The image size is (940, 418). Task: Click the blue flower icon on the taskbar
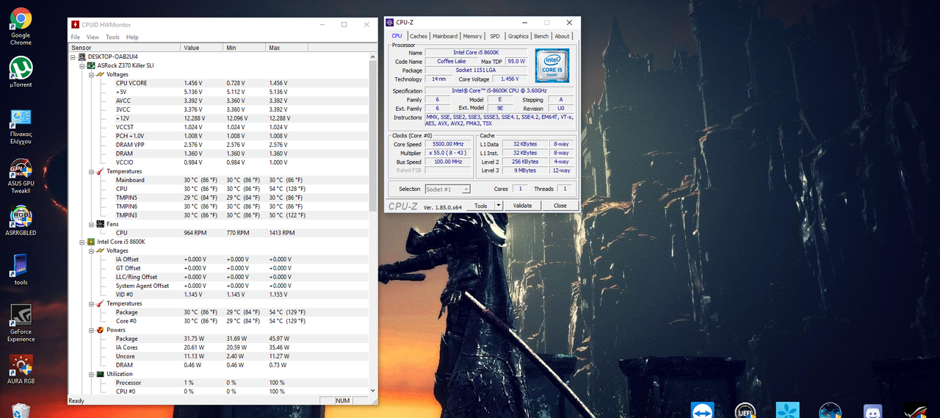(x=787, y=411)
